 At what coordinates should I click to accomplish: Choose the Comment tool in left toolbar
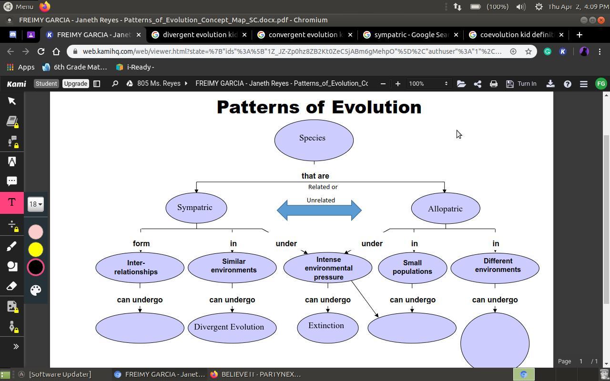[x=12, y=181]
